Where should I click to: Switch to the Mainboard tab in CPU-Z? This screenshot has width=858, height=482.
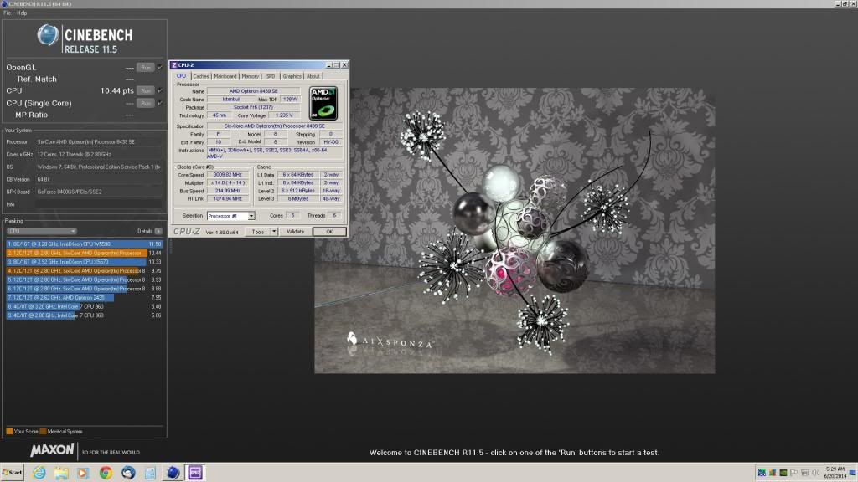click(x=227, y=76)
